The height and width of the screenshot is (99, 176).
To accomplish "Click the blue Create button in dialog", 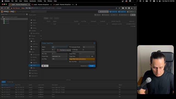I will coord(92,66).
